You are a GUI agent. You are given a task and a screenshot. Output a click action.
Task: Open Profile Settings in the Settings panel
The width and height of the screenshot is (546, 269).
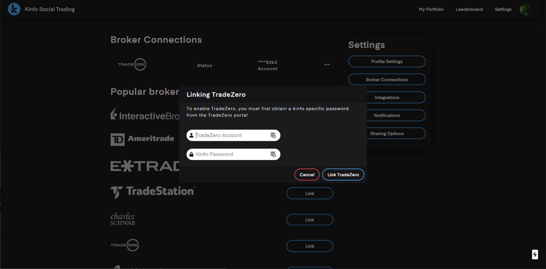tap(387, 61)
